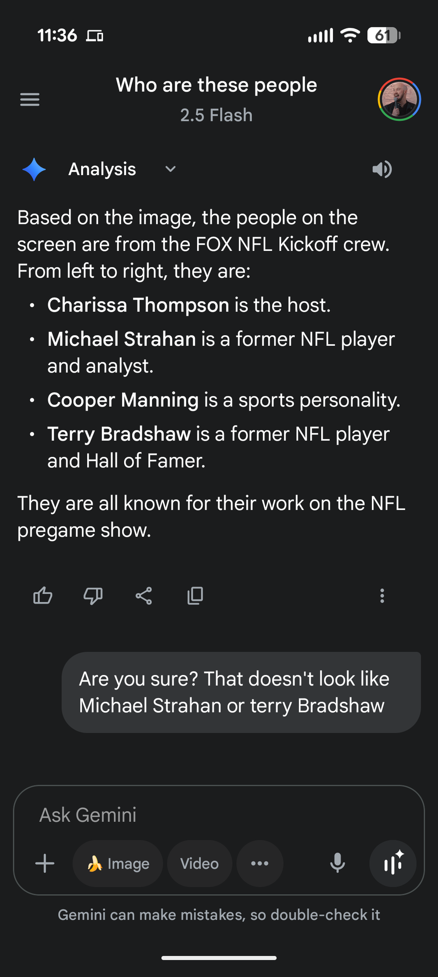
Task: Tap the plus attachment icon
Action: (x=45, y=863)
